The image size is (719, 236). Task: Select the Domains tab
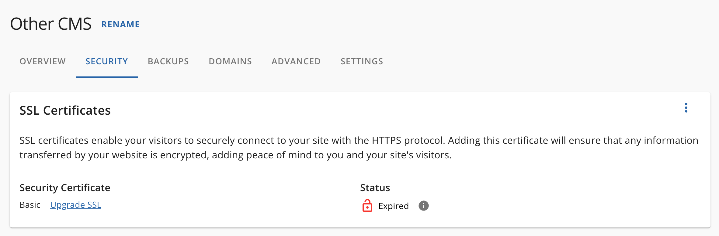click(230, 61)
